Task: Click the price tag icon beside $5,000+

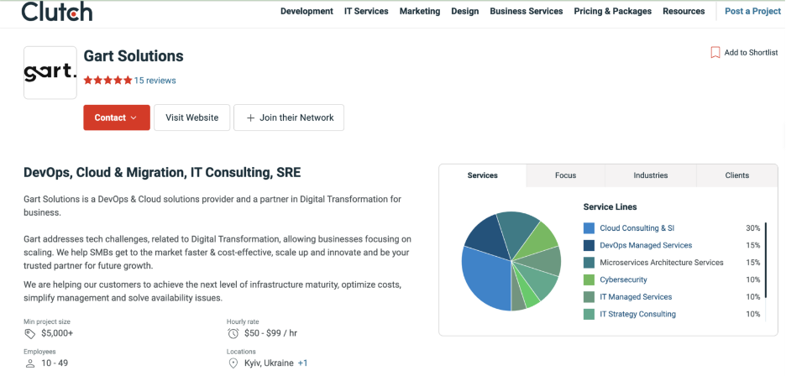Action: 29,333
